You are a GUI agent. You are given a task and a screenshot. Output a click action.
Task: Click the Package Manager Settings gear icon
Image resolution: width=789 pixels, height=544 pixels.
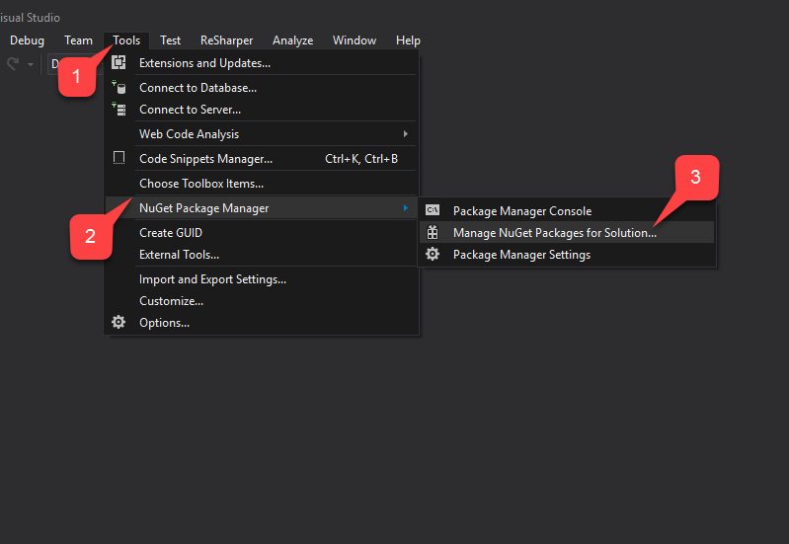point(433,254)
